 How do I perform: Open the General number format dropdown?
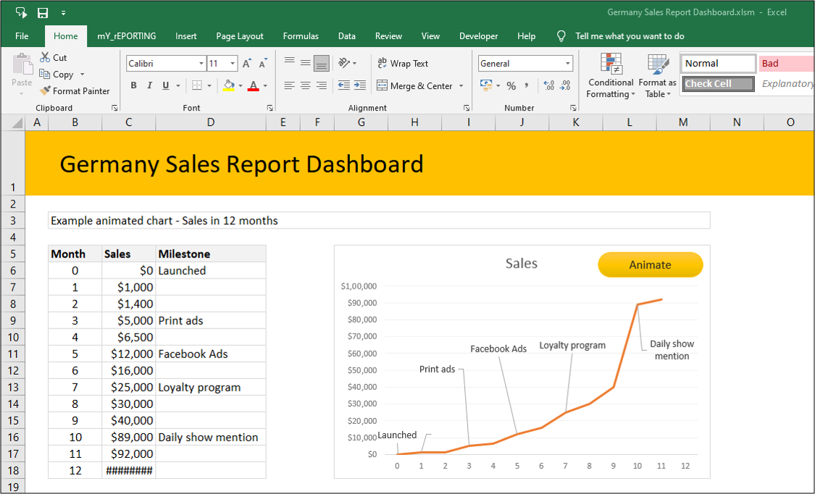click(567, 64)
